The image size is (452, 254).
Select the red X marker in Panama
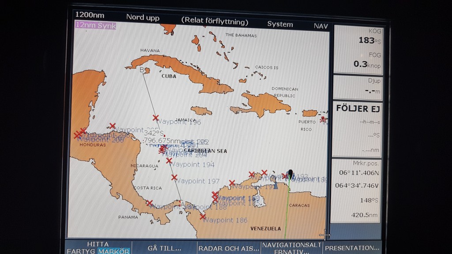click(149, 203)
